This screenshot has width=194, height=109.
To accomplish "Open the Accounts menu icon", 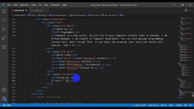I will (4, 90).
